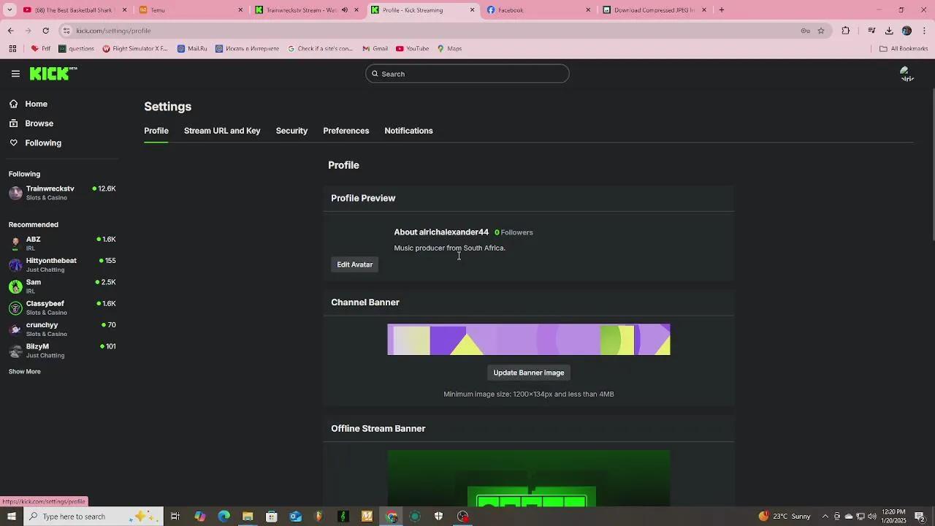Screen dimensions: 935x526
Task: Open File Explorer from taskbar
Action: (x=248, y=517)
